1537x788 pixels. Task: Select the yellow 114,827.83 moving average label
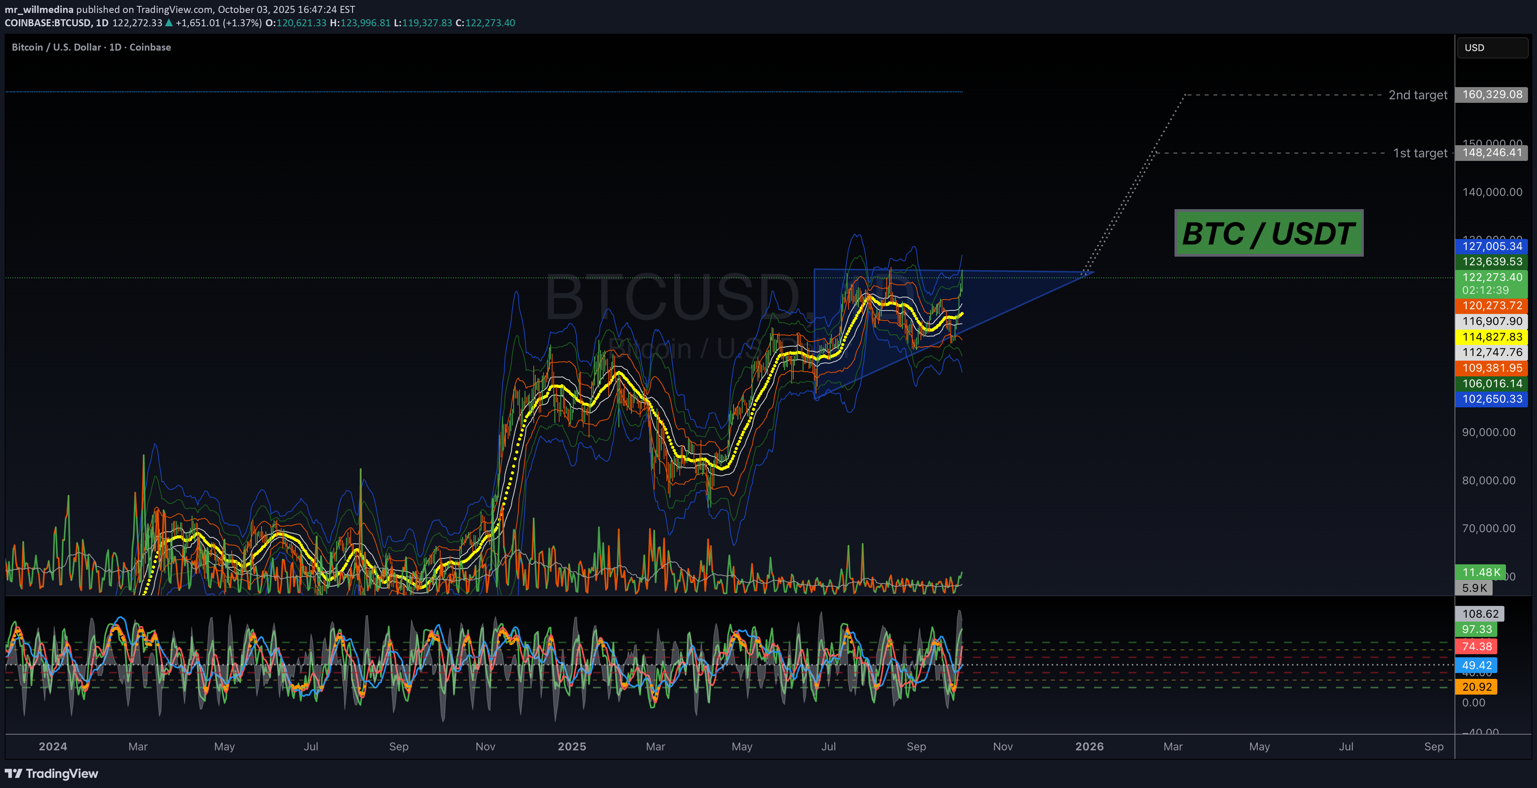pos(1492,337)
